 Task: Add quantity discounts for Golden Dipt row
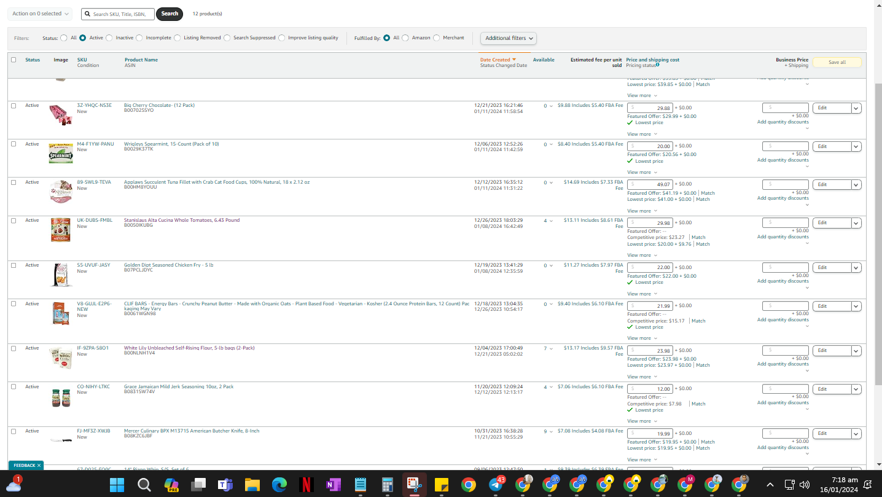(783, 281)
